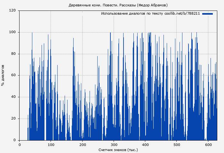224x153 pixels.
Task: Click the chart title 'Деревянные кони. Повести. Рассказы'
Action: click(x=118, y=5)
